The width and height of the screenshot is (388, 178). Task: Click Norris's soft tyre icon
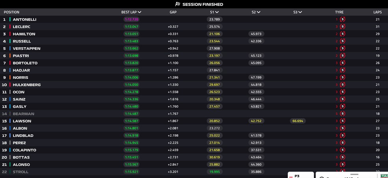(343, 77)
